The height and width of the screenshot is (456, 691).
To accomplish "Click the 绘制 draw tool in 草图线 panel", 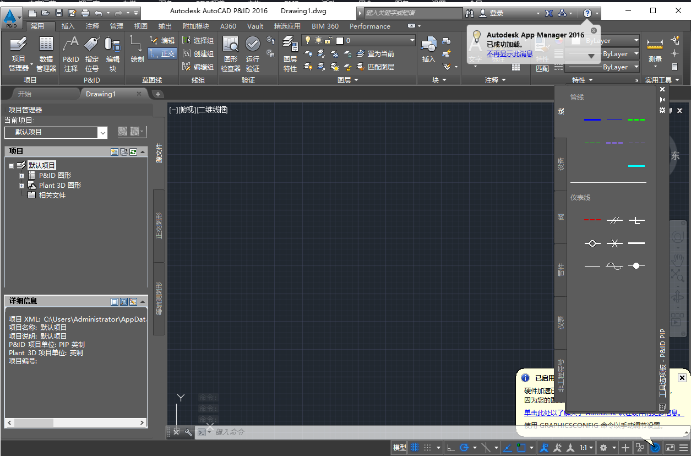I will pos(136,53).
